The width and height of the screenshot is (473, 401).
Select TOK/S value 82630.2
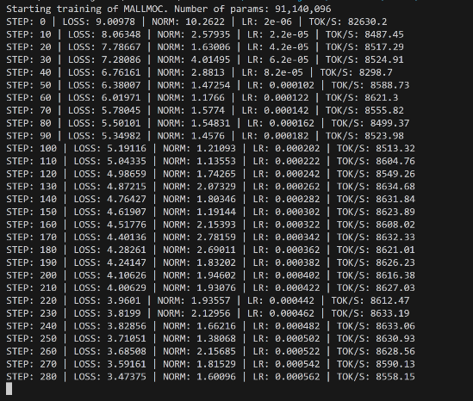[367, 22]
